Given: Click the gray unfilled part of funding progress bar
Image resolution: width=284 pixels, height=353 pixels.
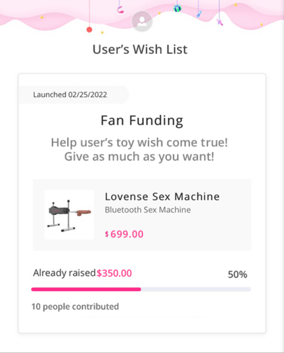Looking at the screenshot, I should tap(196, 289).
